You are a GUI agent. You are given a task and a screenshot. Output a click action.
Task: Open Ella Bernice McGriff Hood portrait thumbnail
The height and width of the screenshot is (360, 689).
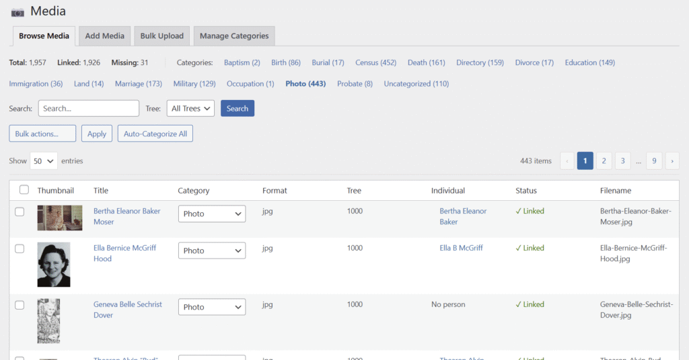(x=54, y=265)
